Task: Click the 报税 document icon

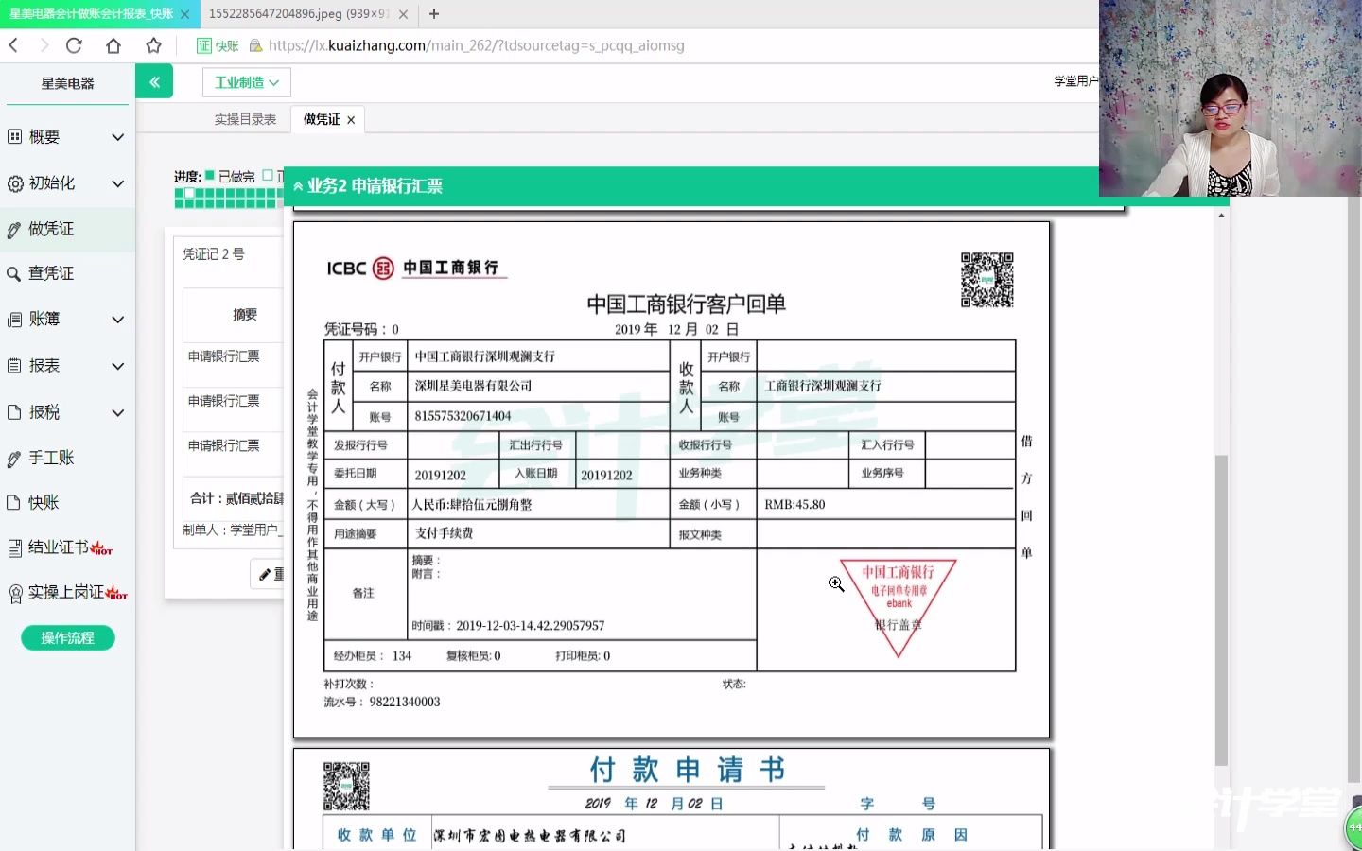Action: 14,412
